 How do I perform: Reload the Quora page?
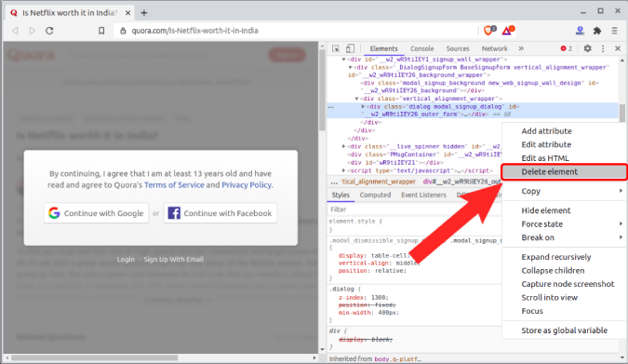tap(49, 31)
